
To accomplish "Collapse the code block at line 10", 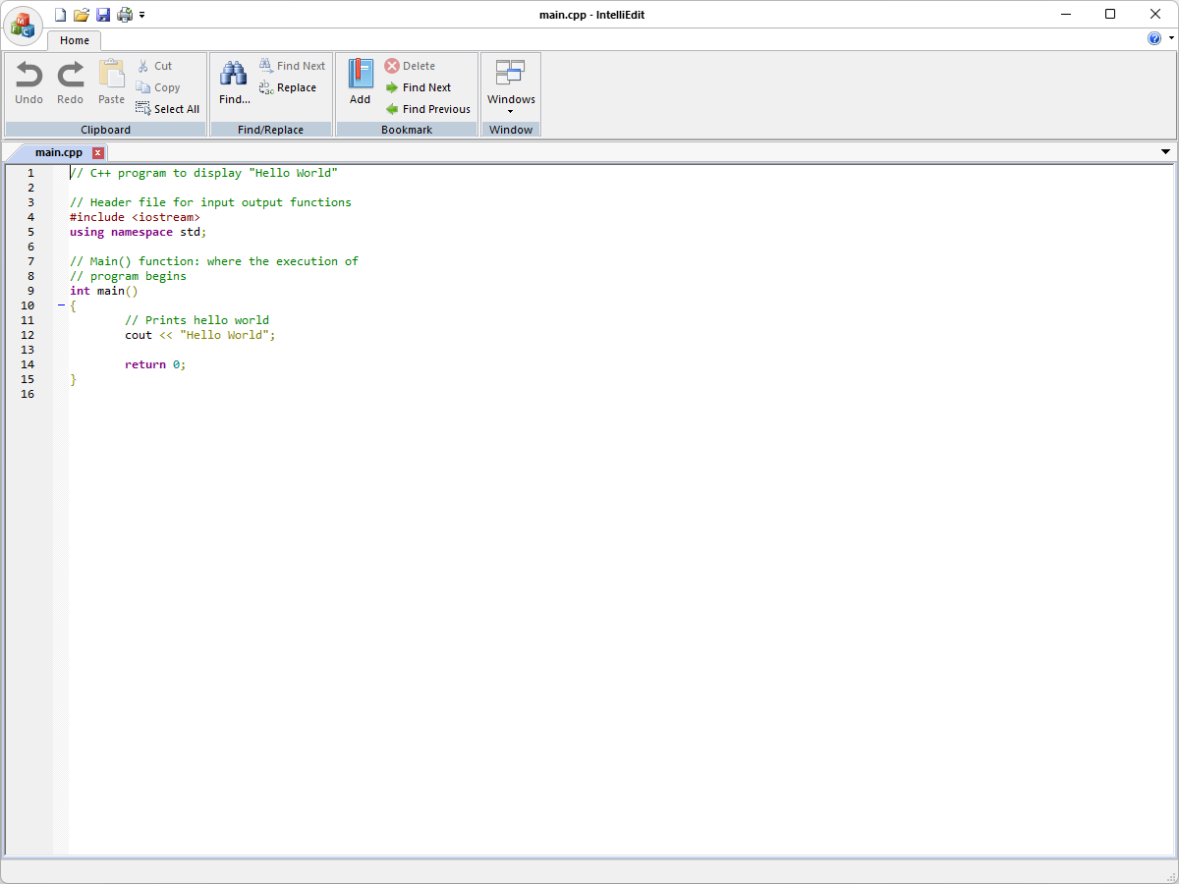I will (61, 305).
